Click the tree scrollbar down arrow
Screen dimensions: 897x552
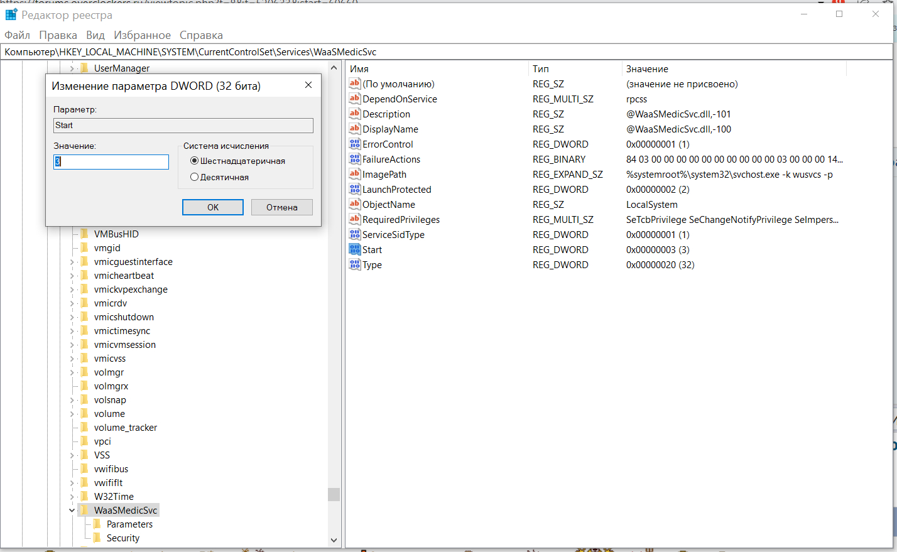point(334,540)
